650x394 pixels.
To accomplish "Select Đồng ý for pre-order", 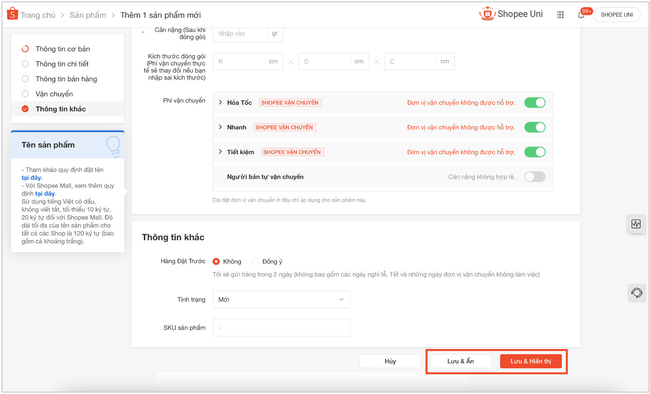I will click(256, 261).
